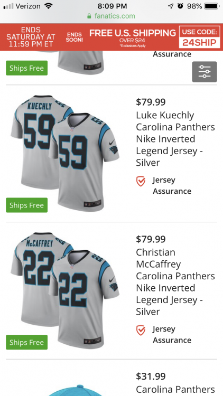Image resolution: width=223 pixels, height=396 pixels.
Task: Open Luke Kuechly Inverted Legend Jersey title
Action: click(x=175, y=139)
